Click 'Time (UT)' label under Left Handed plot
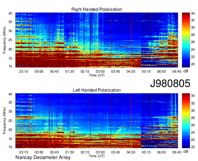Image resolution: width=198 pixels, height=161 pixels. click(x=97, y=156)
